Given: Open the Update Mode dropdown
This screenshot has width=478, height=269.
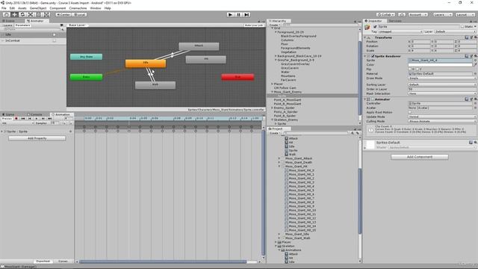Looking at the screenshot, I should click(442, 117).
